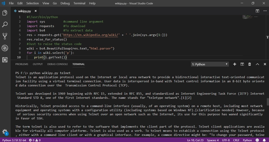Select the TERMINAL panel tab
The image size is (269, 142).
79,64
